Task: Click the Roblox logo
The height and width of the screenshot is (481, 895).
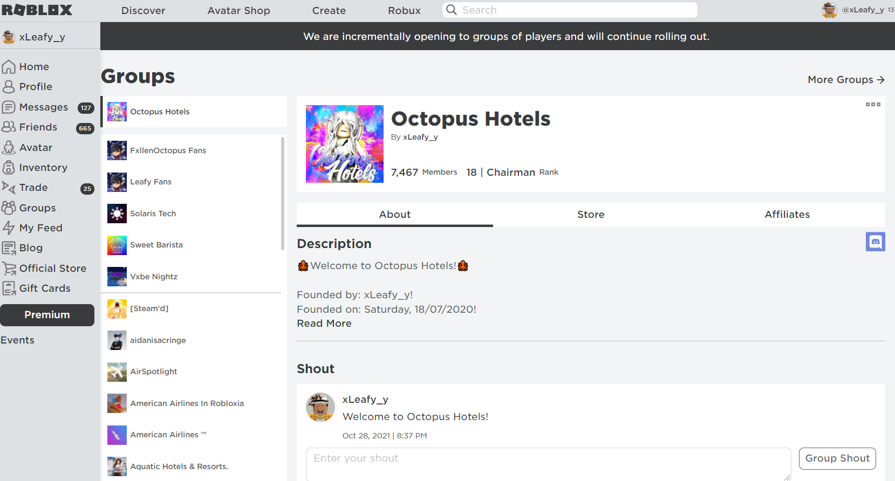Action: pyautogui.click(x=37, y=10)
